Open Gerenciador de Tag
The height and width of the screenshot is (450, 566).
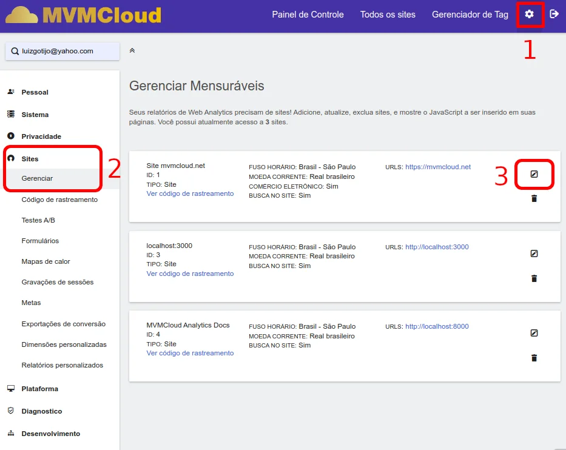click(x=470, y=15)
